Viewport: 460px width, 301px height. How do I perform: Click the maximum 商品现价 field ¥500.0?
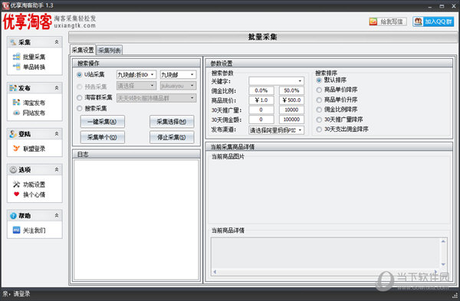point(291,100)
